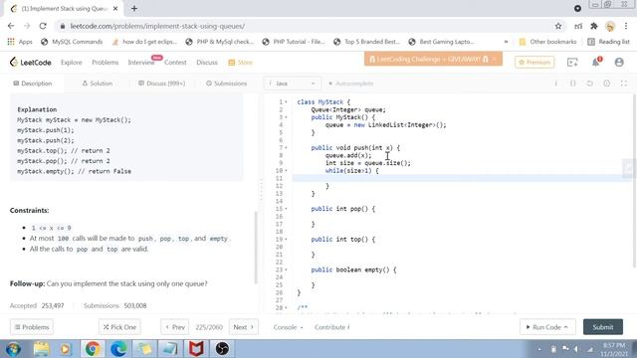This screenshot has width=637, height=358.
Task: Open the Chrome extensions puzzle icon
Action: [x=594, y=26]
